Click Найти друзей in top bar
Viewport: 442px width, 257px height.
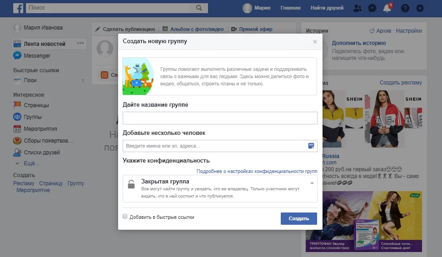click(x=327, y=8)
